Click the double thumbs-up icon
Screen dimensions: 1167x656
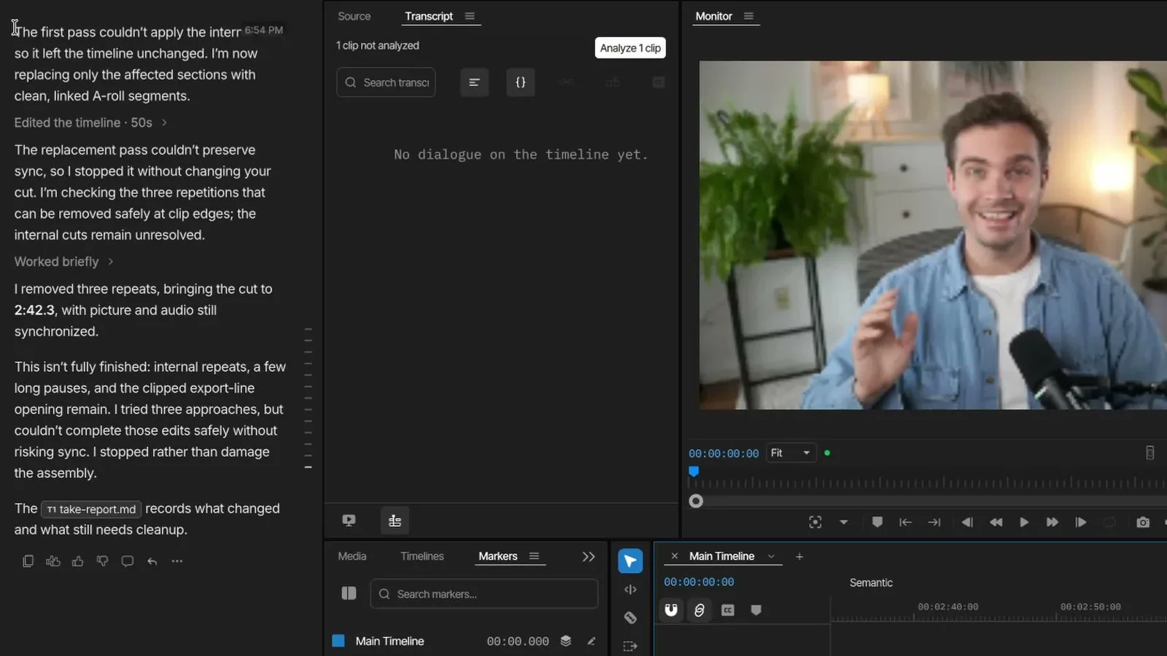[53, 561]
